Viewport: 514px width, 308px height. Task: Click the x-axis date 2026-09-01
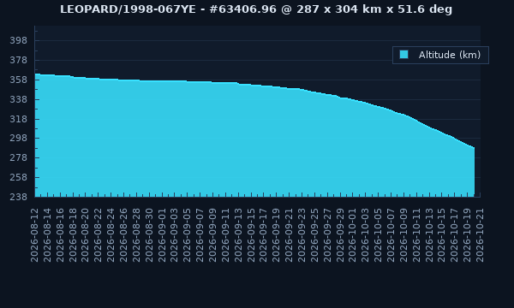click(x=162, y=235)
